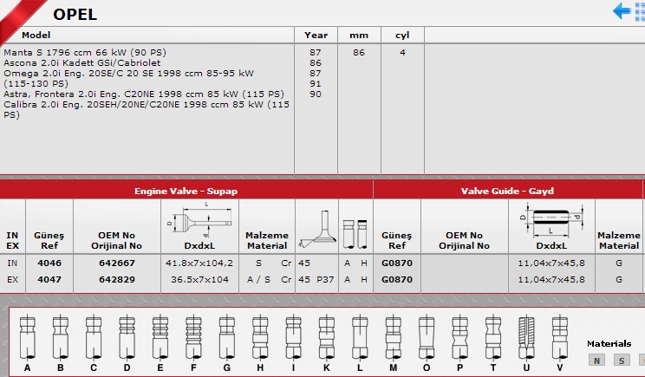Click OEM number 642829
The height and width of the screenshot is (377, 645).
click(x=116, y=280)
